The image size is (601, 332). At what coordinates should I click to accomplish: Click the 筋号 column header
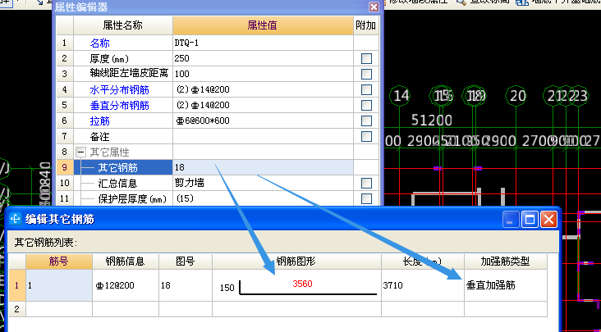click(59, 262)
